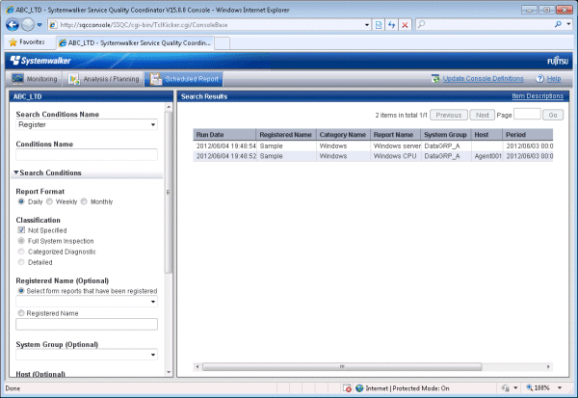Click the Next page button

tap(483, 115)
